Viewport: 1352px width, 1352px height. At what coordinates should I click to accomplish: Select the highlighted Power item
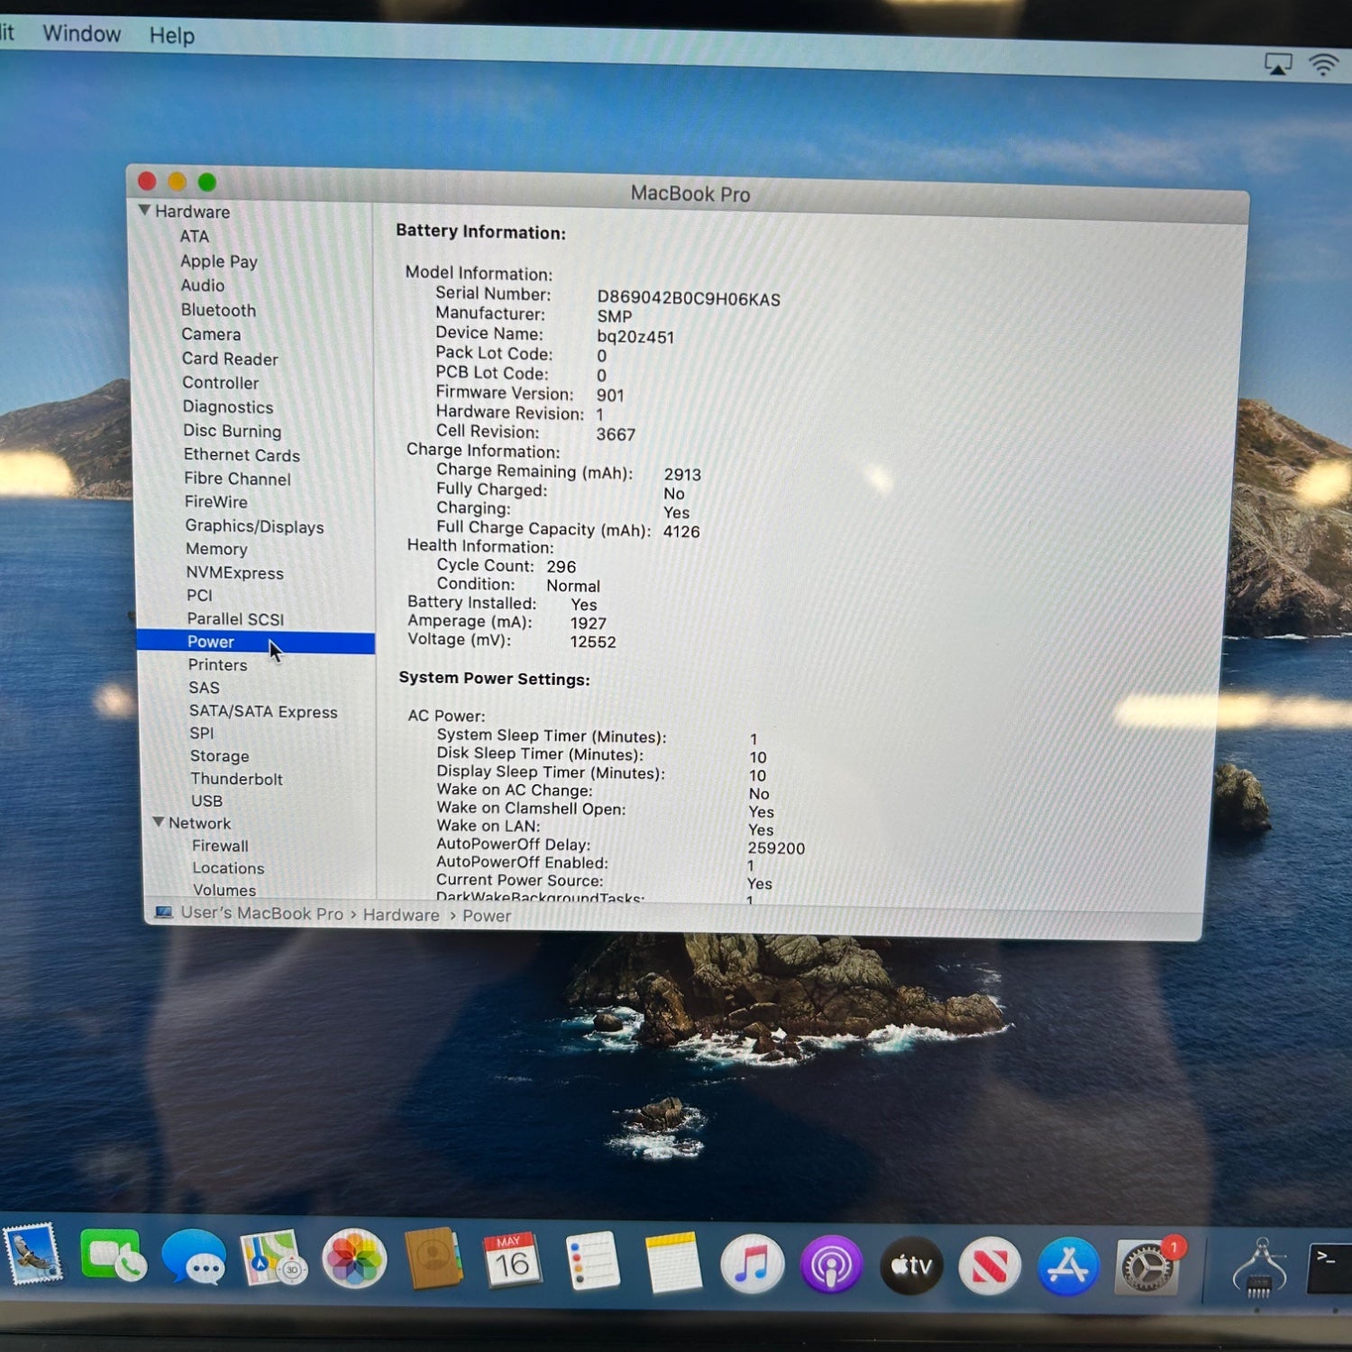[256, 642]
